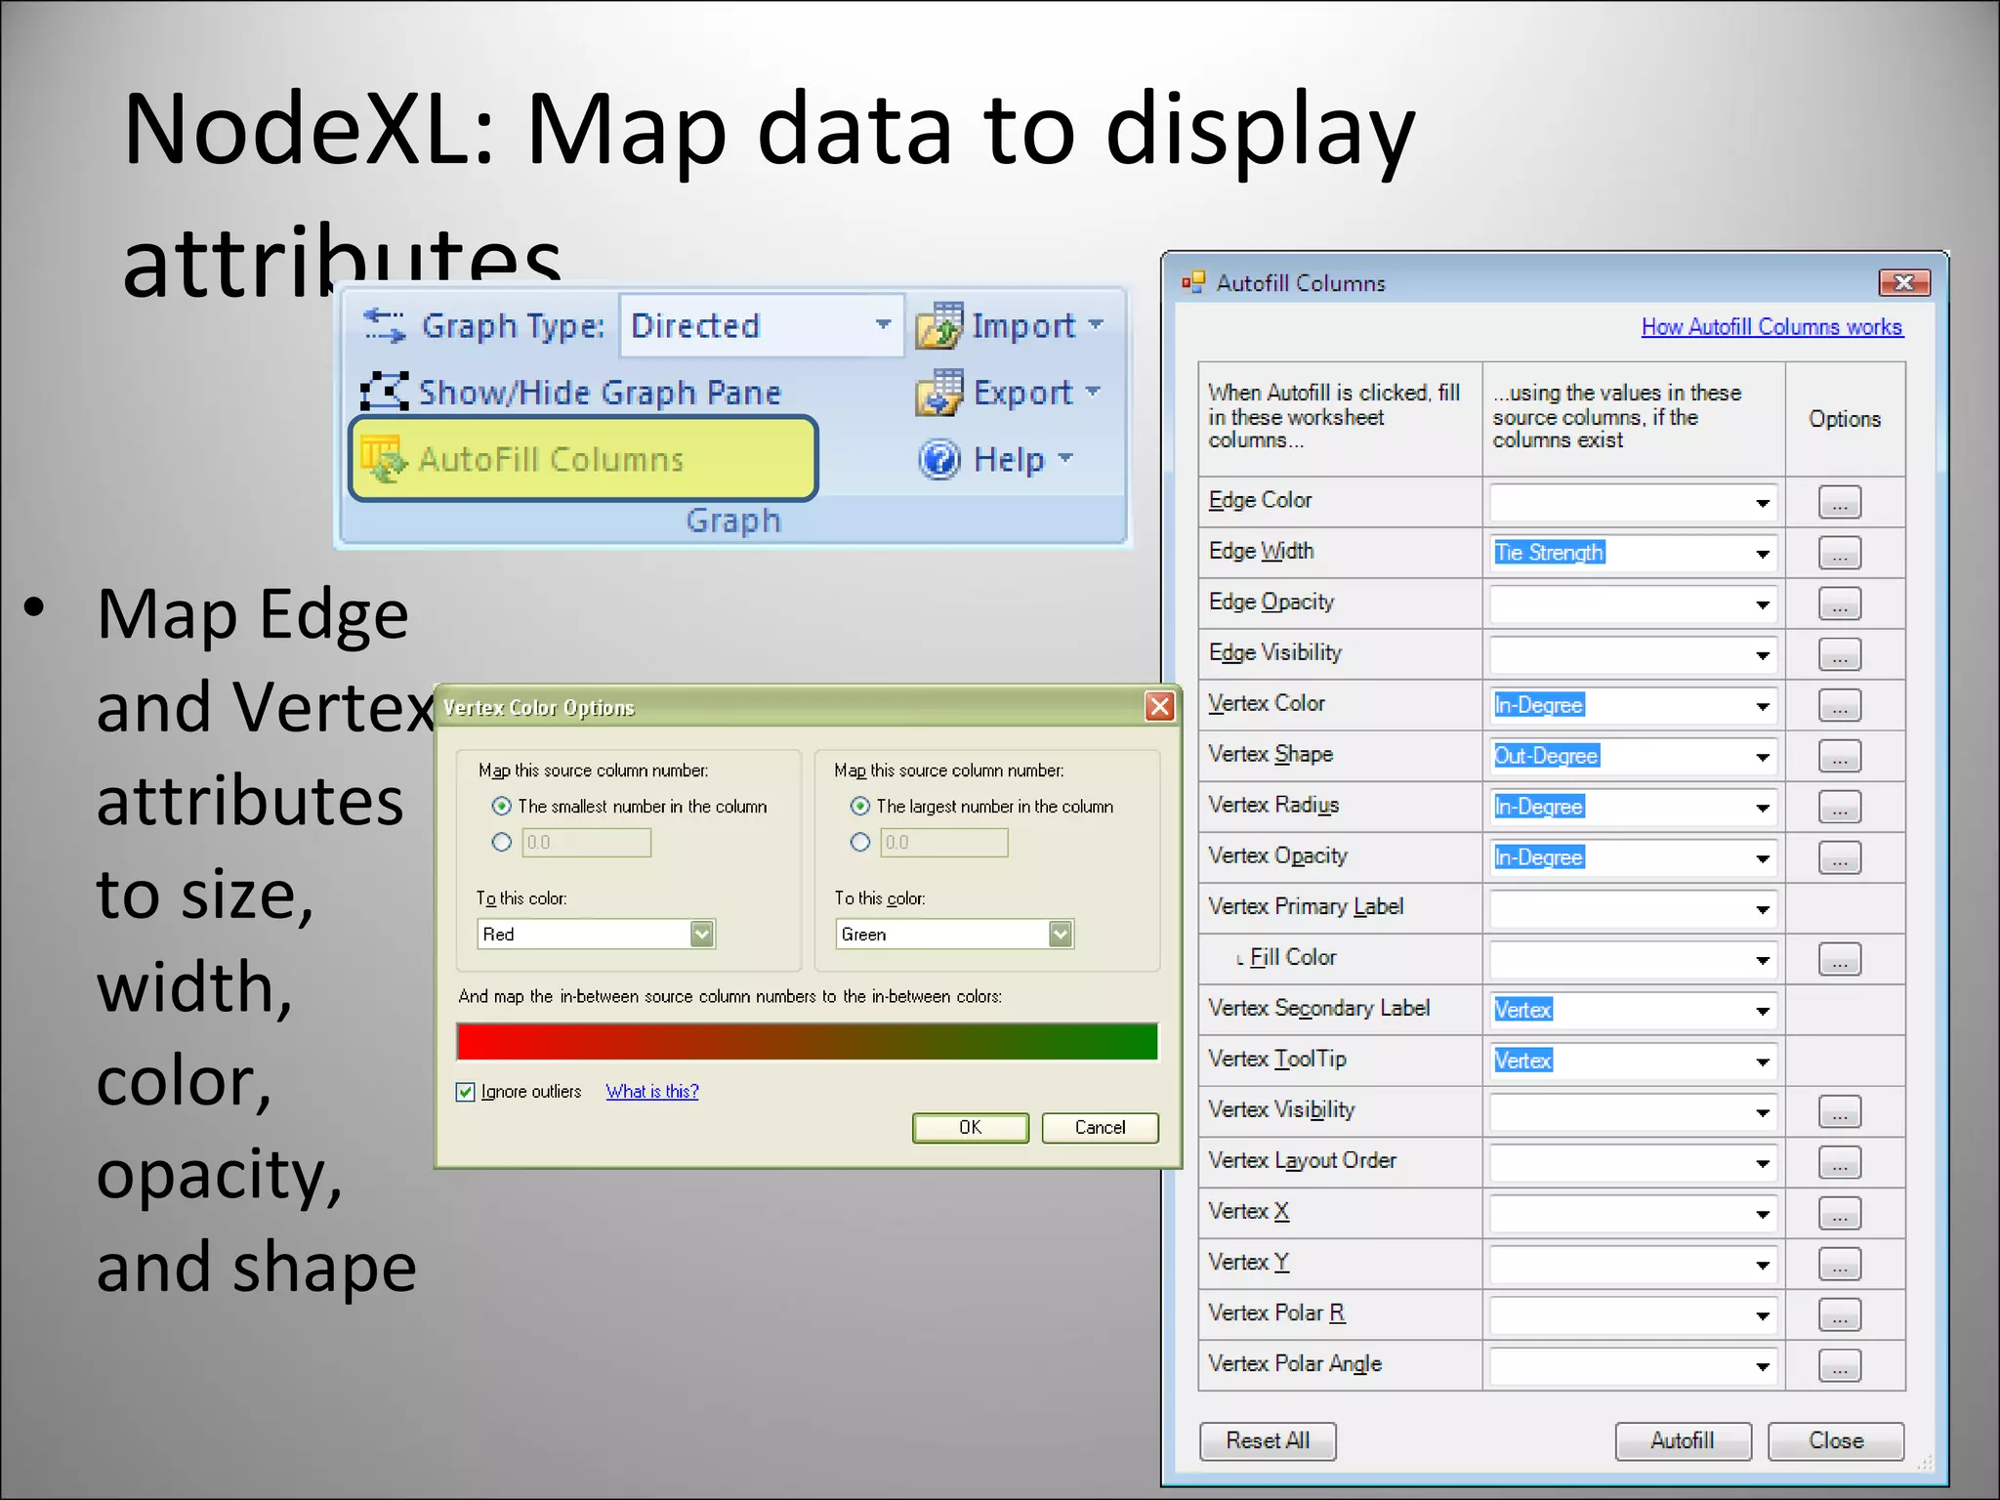This screenshot has height=1500, width=2000.
Task: Click the Reset All button
Action: tap(1268, 1440)
